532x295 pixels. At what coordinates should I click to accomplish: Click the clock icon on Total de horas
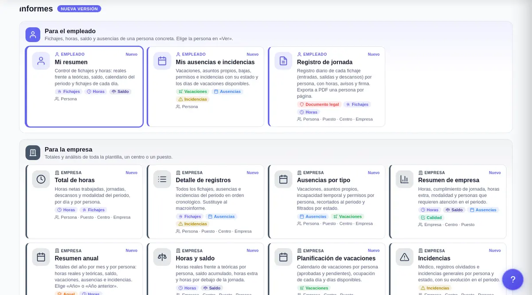coord(41,179)
